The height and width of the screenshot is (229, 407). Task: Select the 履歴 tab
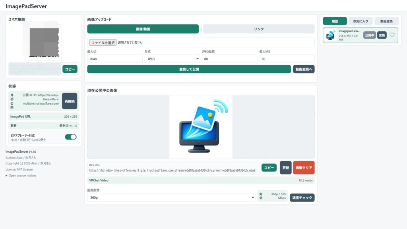pos(335,21)
